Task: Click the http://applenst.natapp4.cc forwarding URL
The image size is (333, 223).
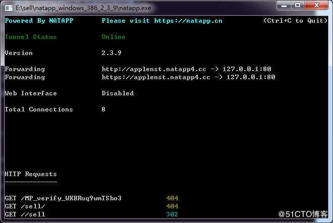Action: [x=154, y=69]
